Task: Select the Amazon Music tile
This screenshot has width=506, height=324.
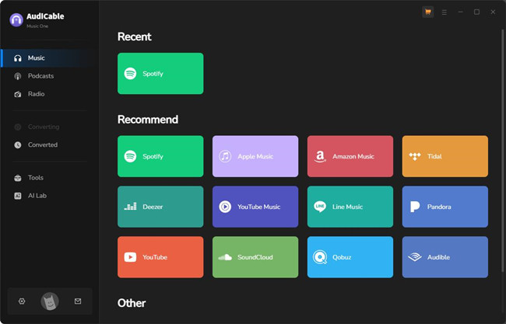Action: [350, 156]
